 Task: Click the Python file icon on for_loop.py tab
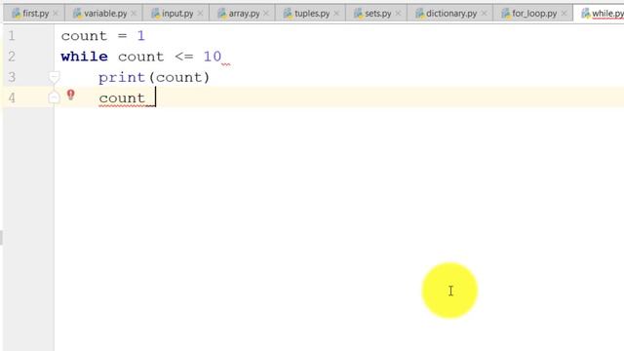click(x=505, y=14)
